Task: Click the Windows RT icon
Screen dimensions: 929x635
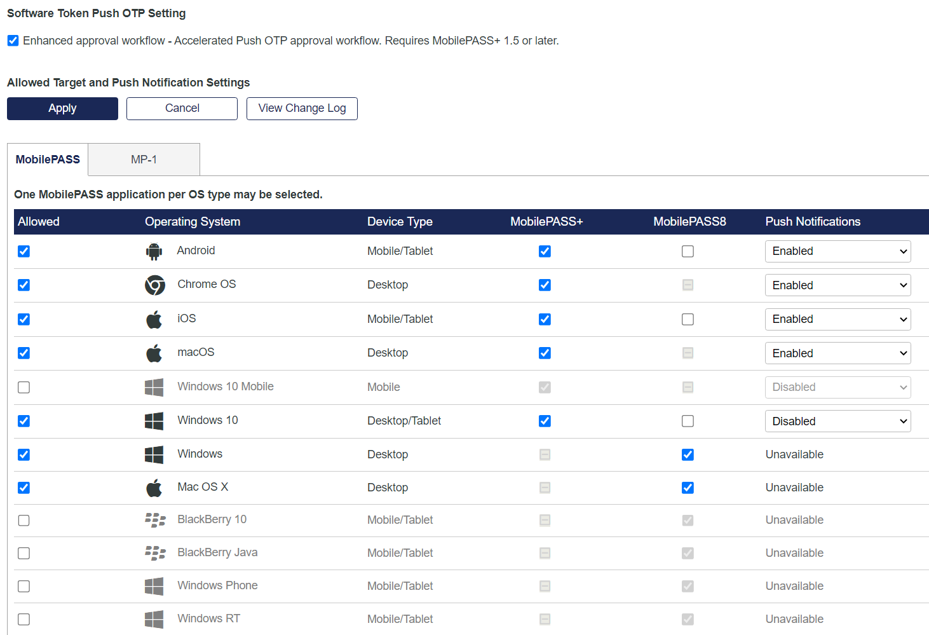Action: 154,618
